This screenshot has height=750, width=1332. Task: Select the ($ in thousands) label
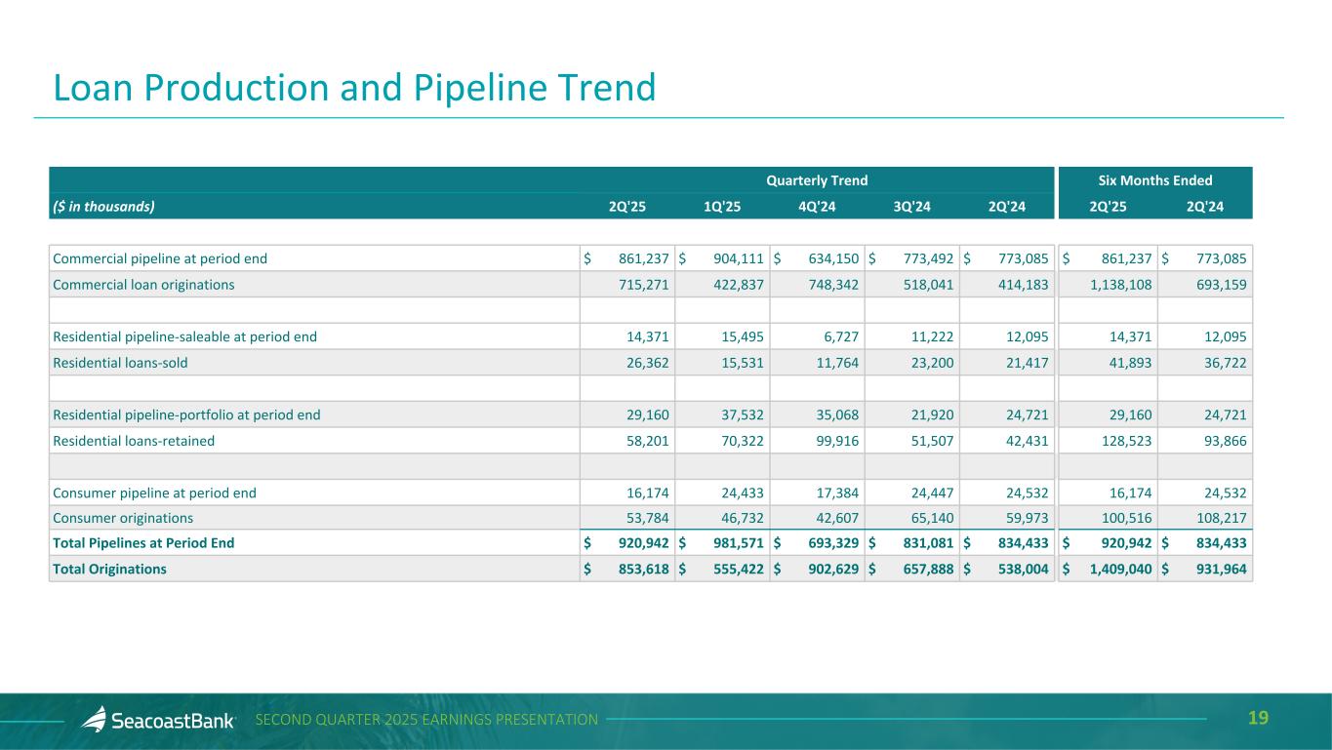tap(102, 206)
